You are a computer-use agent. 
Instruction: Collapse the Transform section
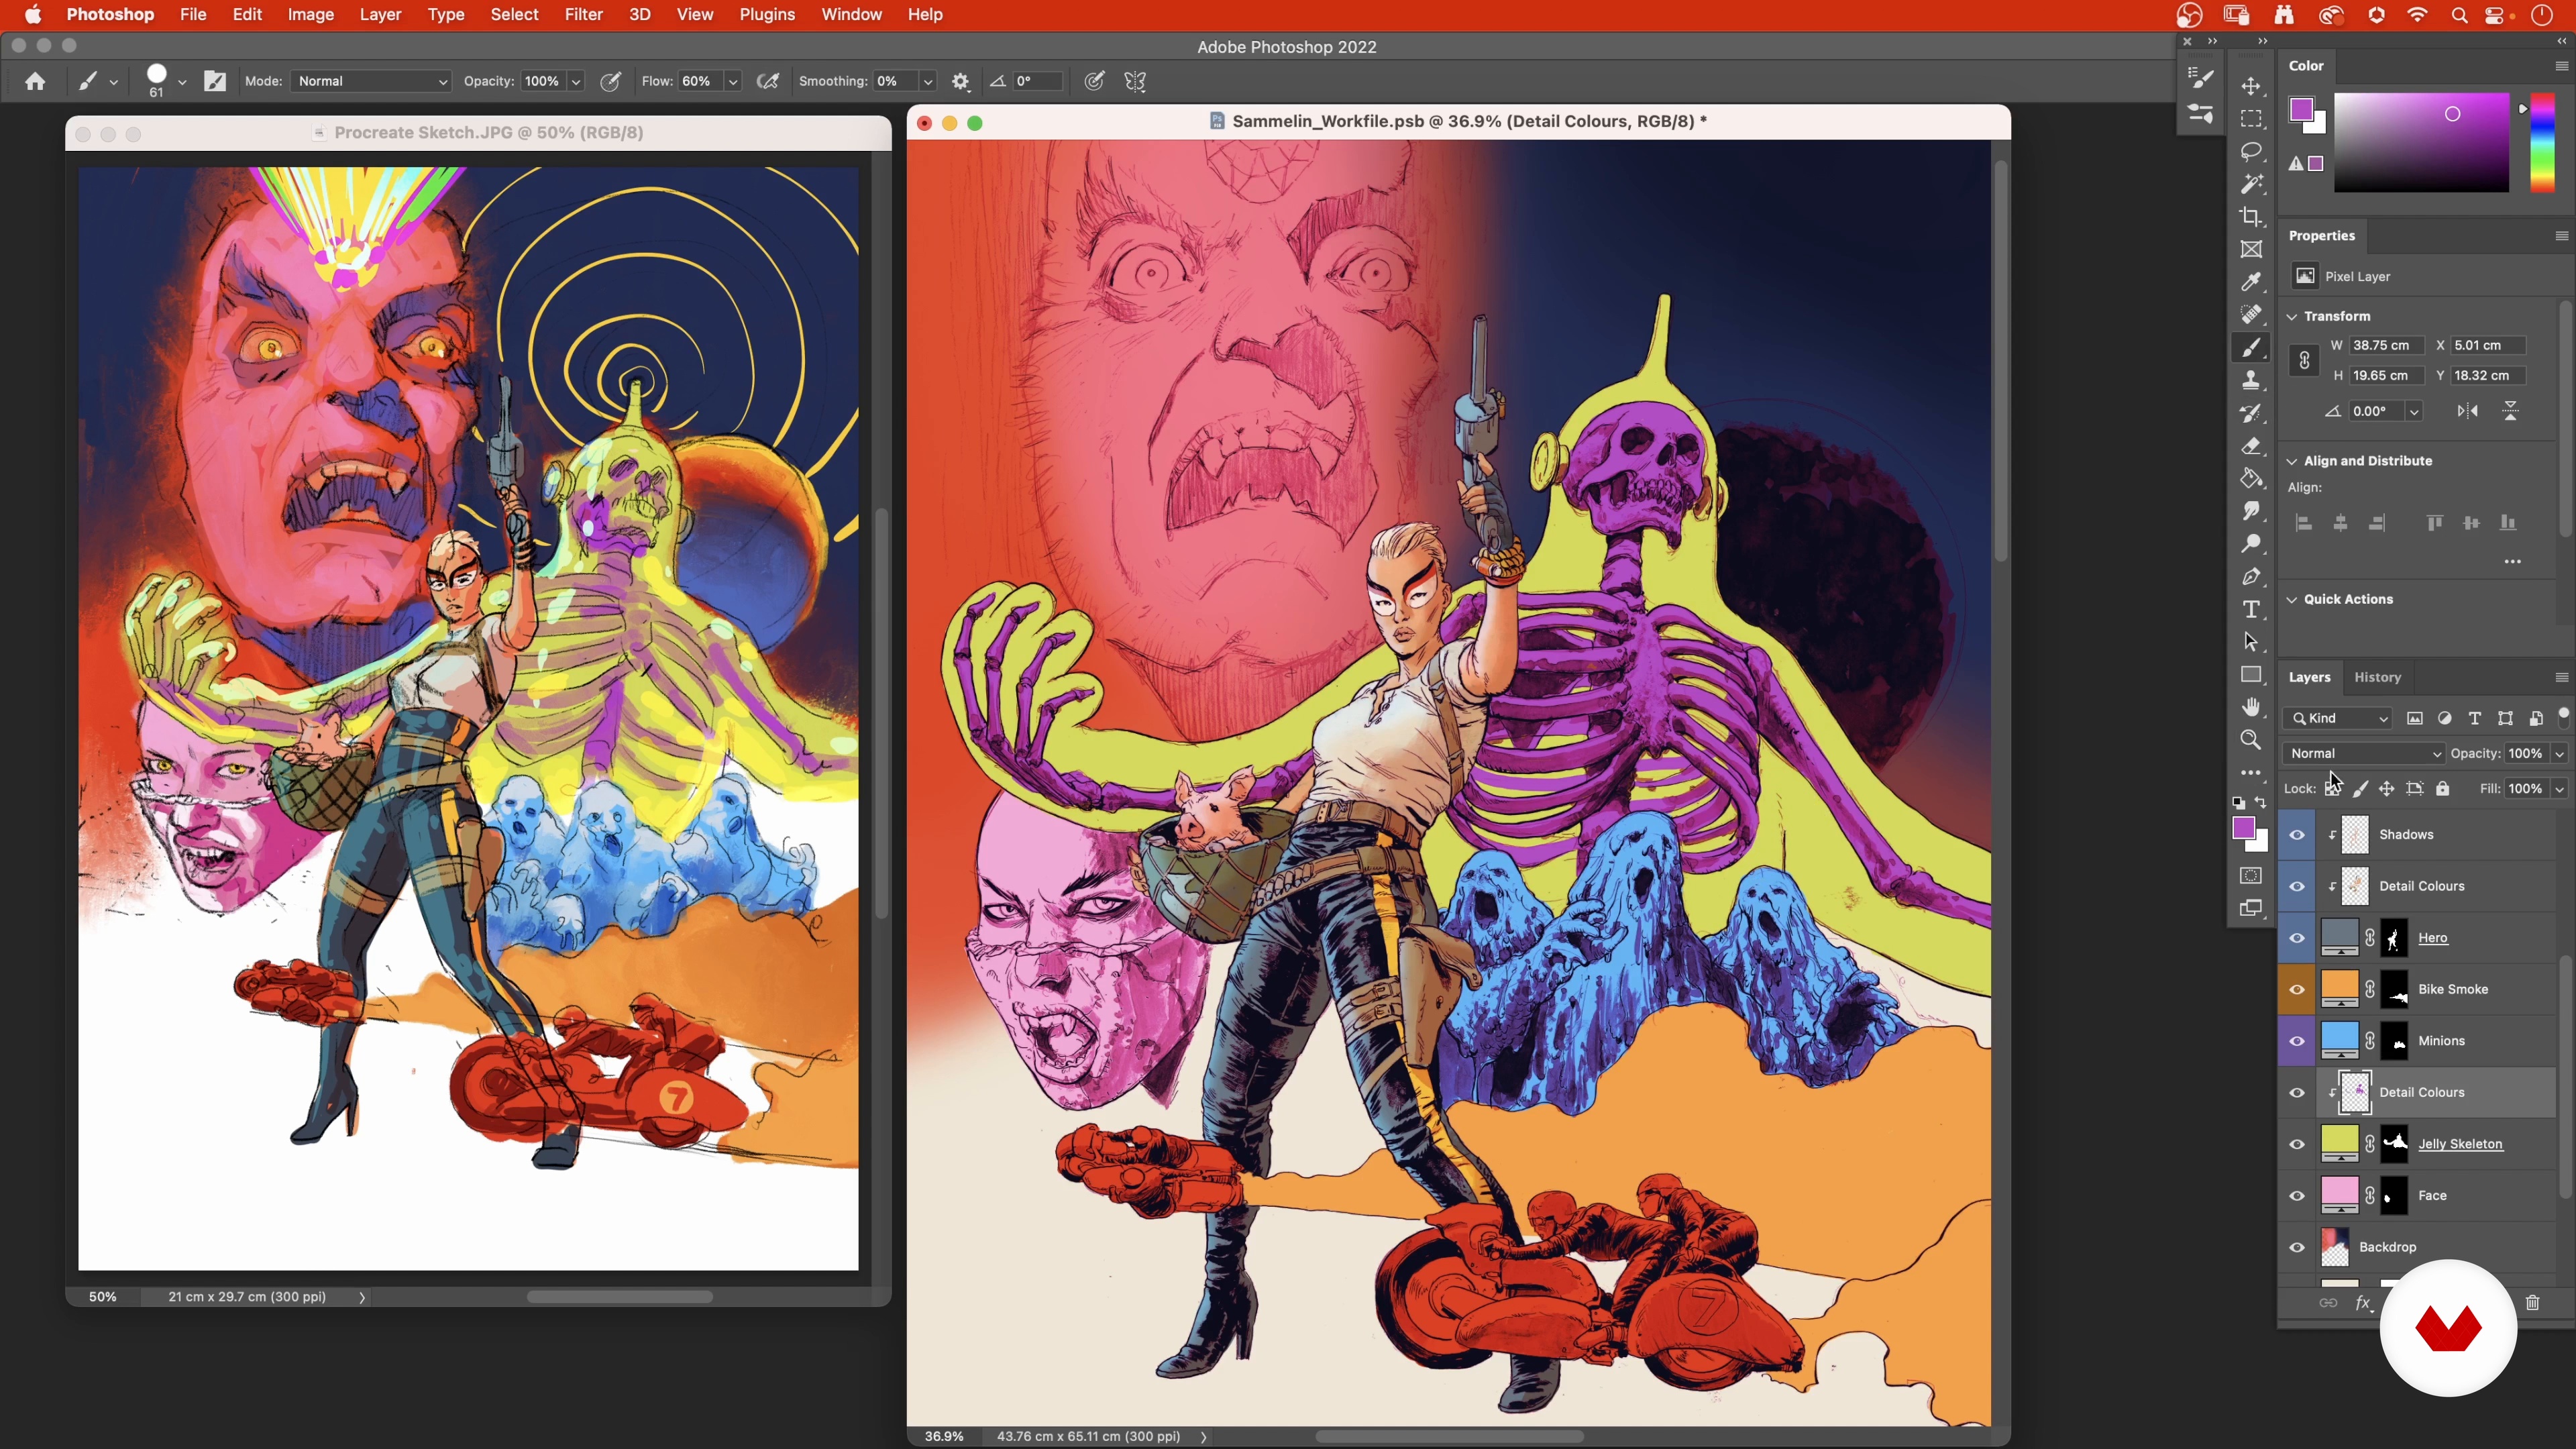2292,316
